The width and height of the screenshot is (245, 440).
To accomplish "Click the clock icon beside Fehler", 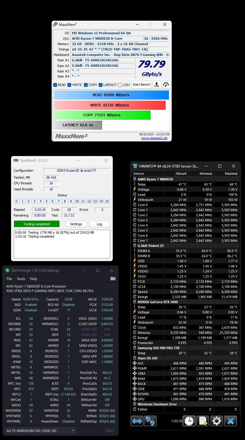I will click(x=135, y=409).
